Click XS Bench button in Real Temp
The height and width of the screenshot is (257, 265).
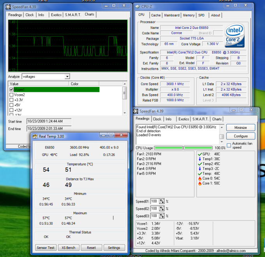(69, 248)
